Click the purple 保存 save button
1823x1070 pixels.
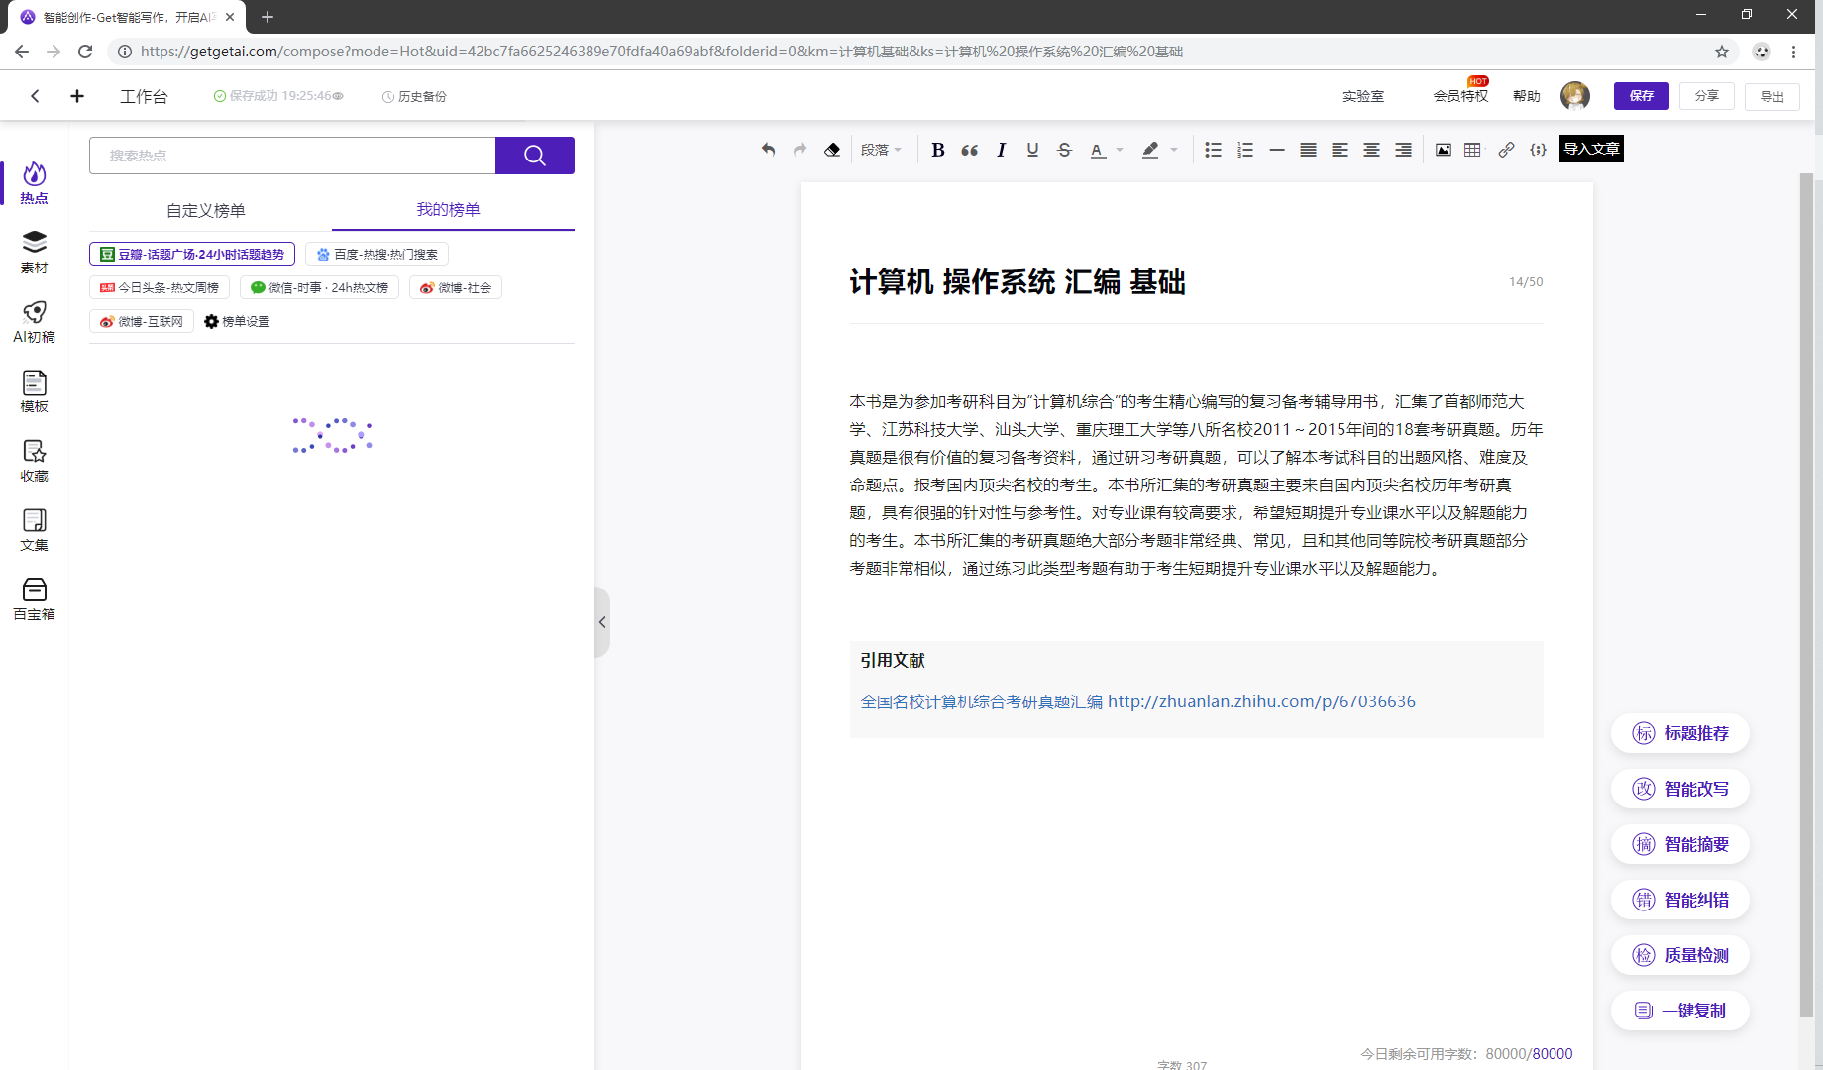(x=1641, y=96)
